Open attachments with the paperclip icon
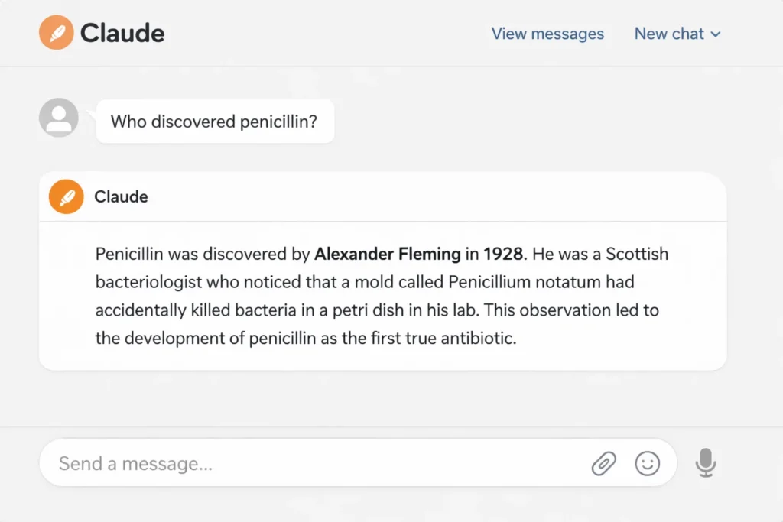783x522 pixels. point(603,463)
